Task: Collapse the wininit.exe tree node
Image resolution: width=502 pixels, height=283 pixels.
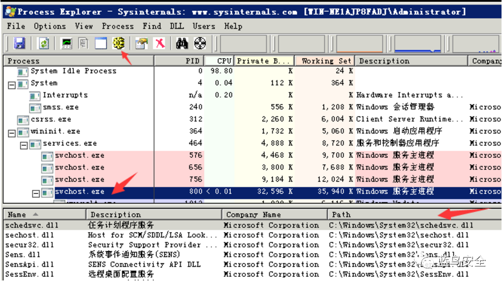Action: tap(12, 132)
